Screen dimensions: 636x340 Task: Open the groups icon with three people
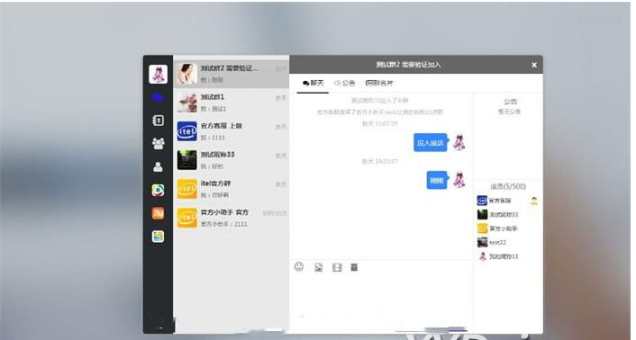tap(158, 143)
